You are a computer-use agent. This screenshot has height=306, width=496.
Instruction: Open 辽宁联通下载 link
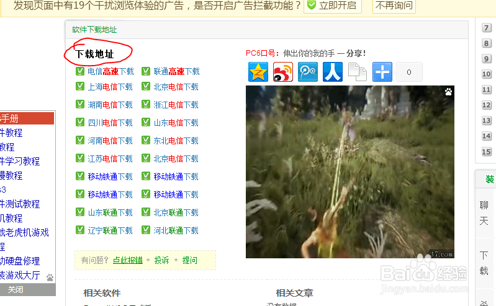[110, 231]
